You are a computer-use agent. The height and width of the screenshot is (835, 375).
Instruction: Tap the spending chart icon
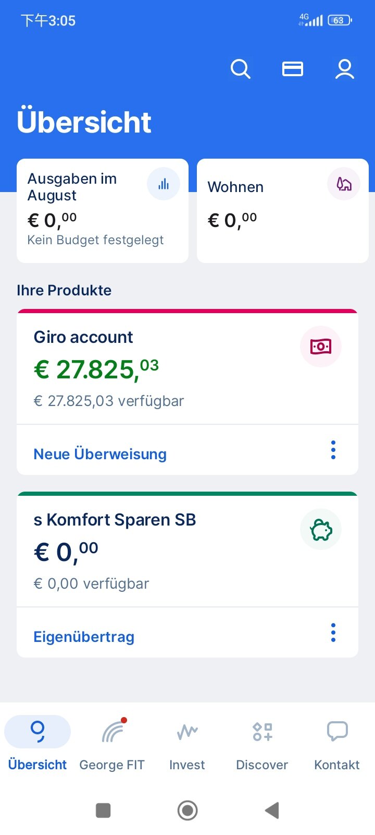coord(164,184)
